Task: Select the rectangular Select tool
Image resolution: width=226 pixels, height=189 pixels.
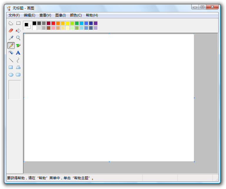Action: click(18, 23)
